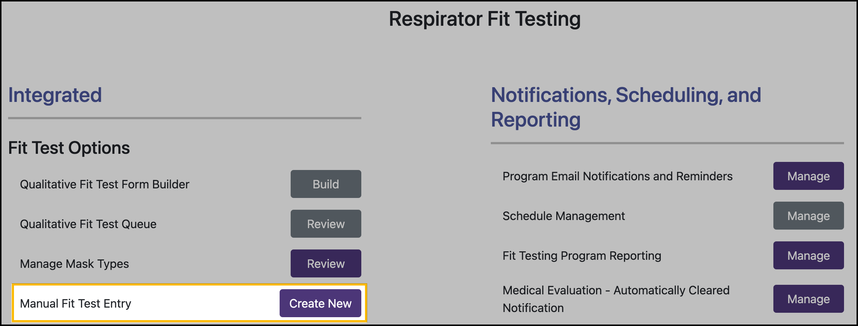Manage Medical Evaluation Automatically Cleared Notification
Viewport: 858px width, 326px height.
pos(808,299)
